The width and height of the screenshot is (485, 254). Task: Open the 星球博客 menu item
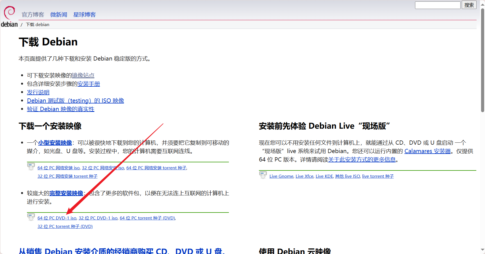pos(85,15)
